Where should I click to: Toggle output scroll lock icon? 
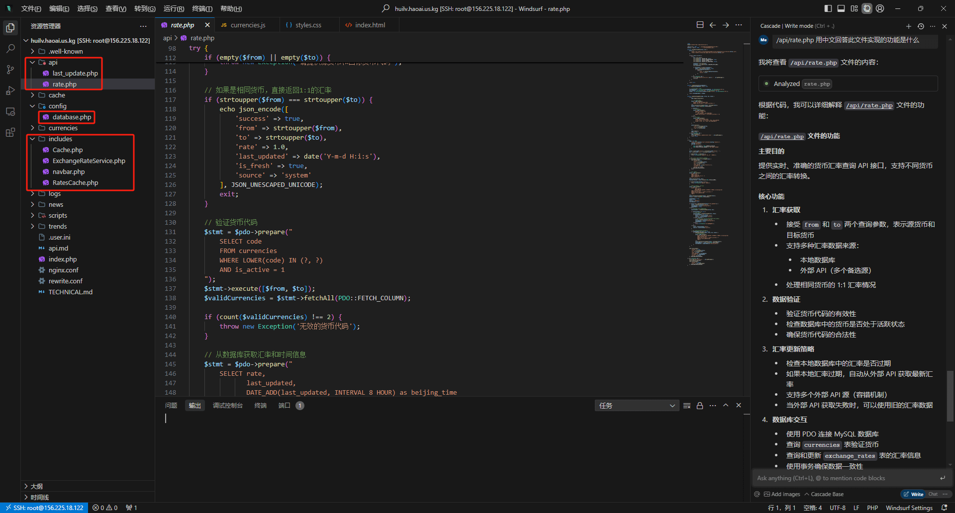click(x=700, y=406)
